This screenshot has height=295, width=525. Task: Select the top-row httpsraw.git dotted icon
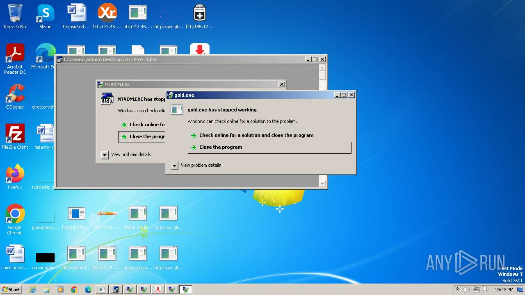pyautogui.click(x=169, y=16)
